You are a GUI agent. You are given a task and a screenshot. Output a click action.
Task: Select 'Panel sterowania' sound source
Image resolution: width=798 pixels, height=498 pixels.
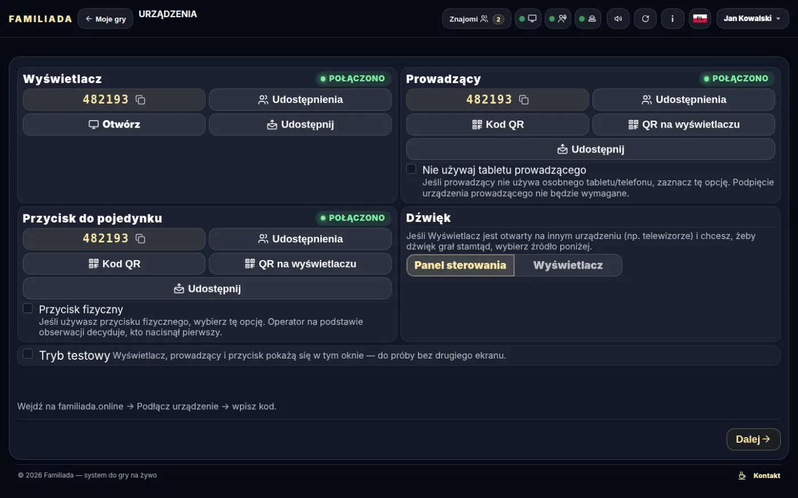[460, 265]
